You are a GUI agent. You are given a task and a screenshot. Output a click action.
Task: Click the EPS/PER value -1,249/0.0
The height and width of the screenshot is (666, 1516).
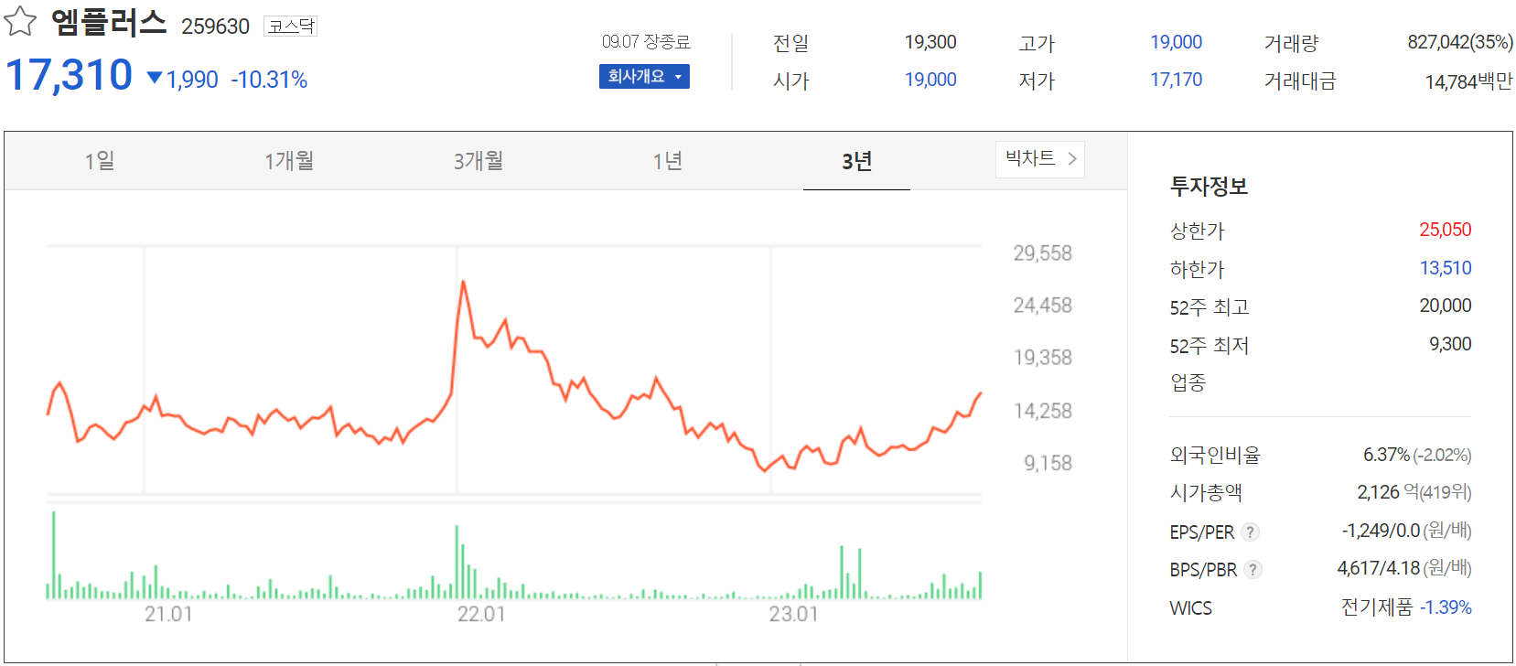pos(1381,531)
